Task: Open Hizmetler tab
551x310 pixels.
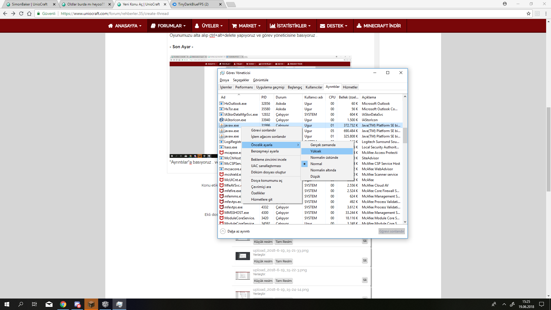Action: tap(350, 87)
